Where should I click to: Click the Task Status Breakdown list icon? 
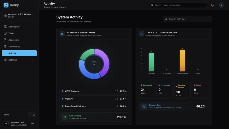[x=141, y=34]
